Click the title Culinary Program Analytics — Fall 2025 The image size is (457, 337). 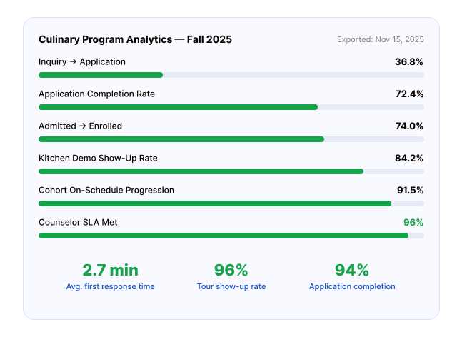pos(135,39)
